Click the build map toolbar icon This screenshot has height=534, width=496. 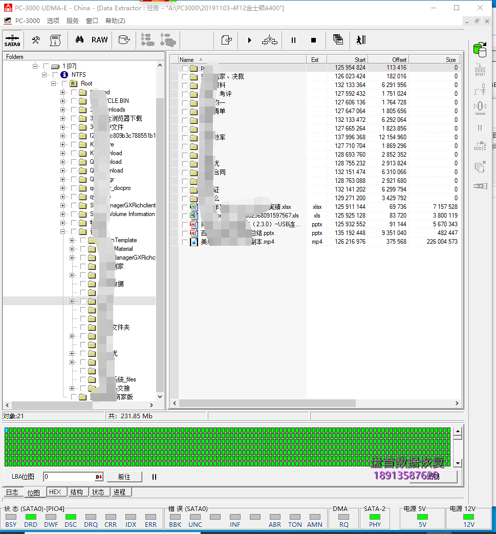(270, 40)
